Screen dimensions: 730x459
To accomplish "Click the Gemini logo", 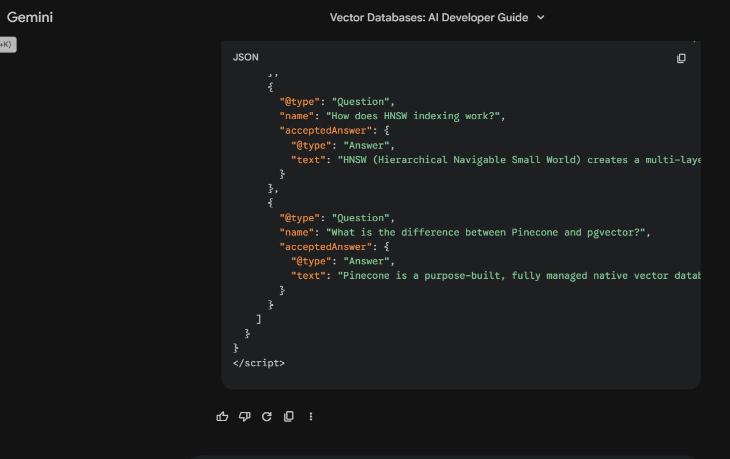I will pyautogui.click(x=30, y=17).
